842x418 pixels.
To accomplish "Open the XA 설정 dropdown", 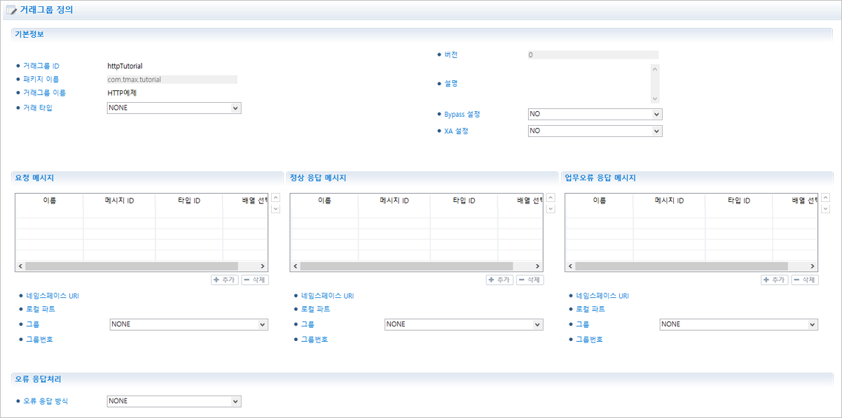I will pos(594,131).
